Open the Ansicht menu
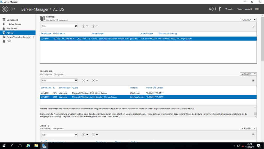Screen dimensions: 264x149 coord(249,9)
